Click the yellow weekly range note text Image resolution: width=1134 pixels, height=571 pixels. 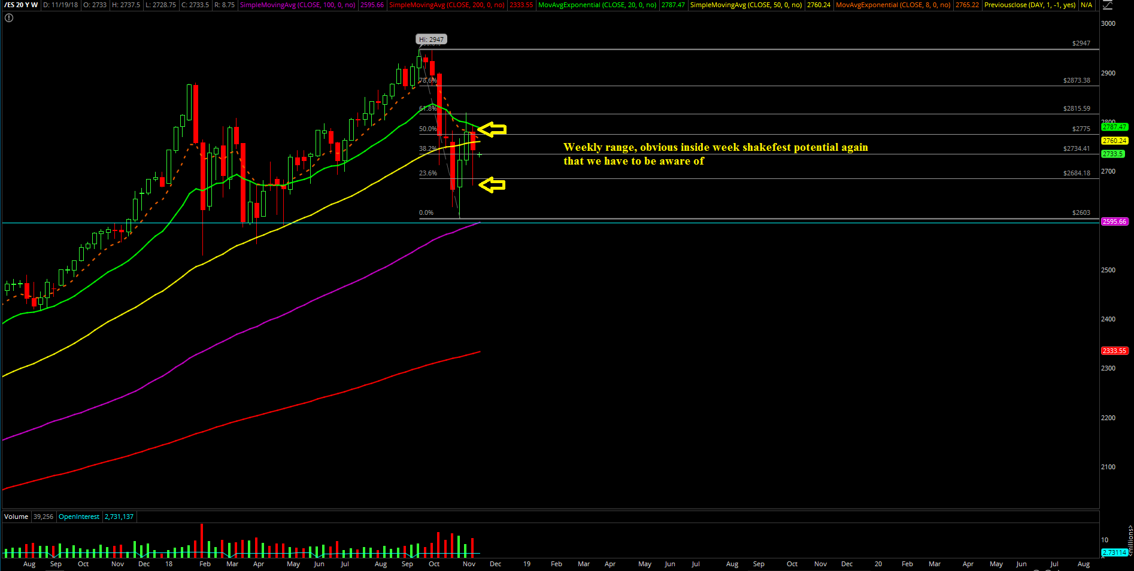715,154
